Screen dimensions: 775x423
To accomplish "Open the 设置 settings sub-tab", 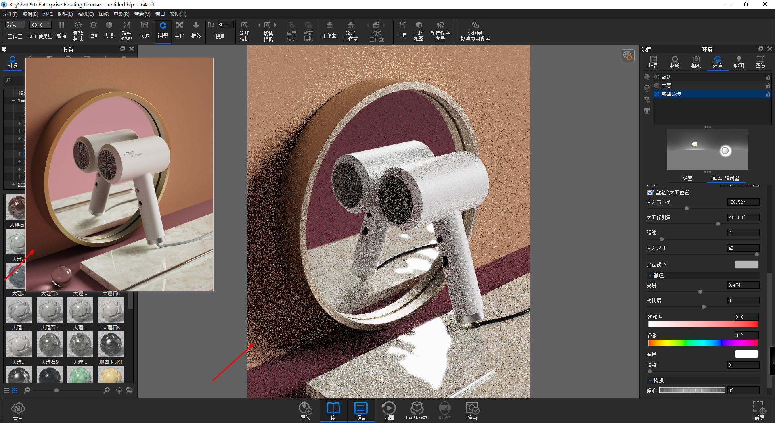I will pyautogui.click(x=687, y=178).
